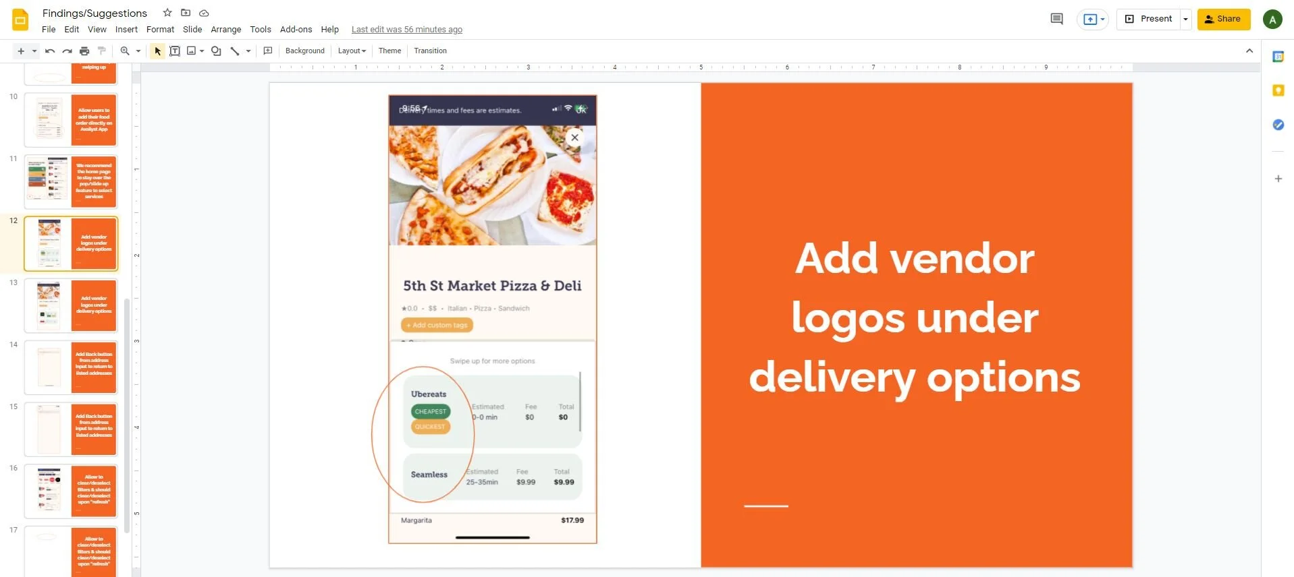Select the 'Add vendor logos' title text
Viewport: 1294px width, 577px height.
915,317
